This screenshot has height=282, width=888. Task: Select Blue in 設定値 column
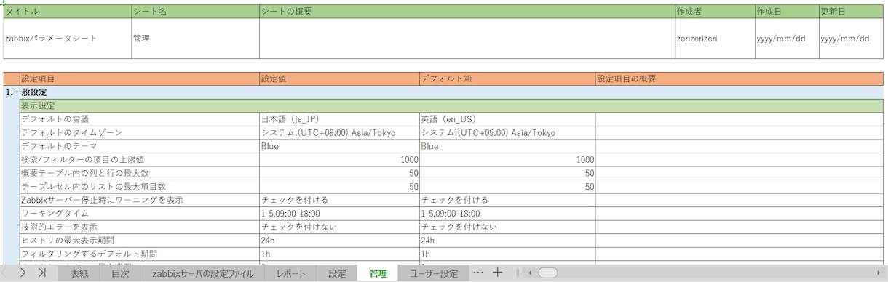[339, 146]
